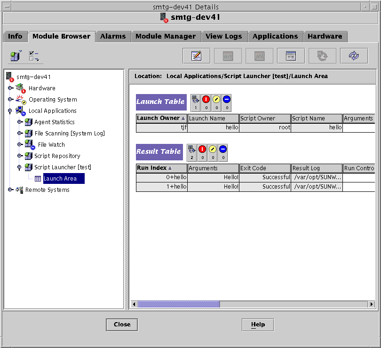Click the smtg-dev41 host icon in tree
This screenshot has width=381, height=348.
(10, 77)
